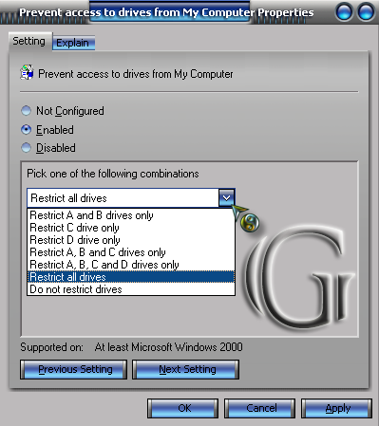Click the left blue orb in the title bar
379x426 pixels.
(x=344, y=12)
